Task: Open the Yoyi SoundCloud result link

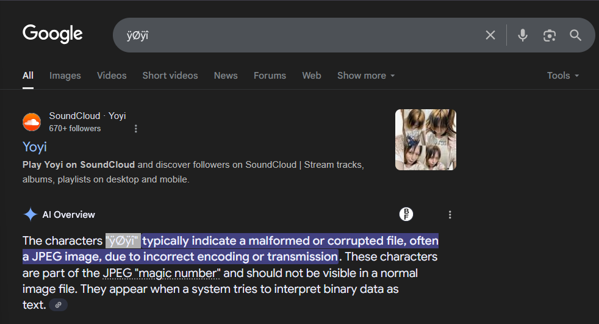Action: pos(35,147)
